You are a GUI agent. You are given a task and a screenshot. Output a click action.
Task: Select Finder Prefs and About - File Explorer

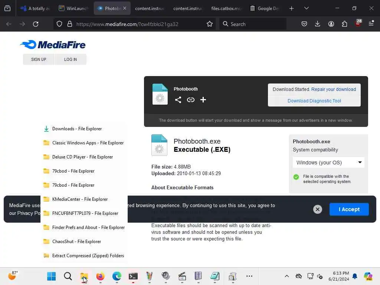point(84,227)
